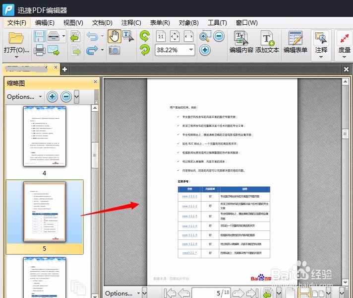Image resolution: width=353 pixels, height=298 pixels.
Task: Open the 文档(D) menu
Action: [102, 23]
